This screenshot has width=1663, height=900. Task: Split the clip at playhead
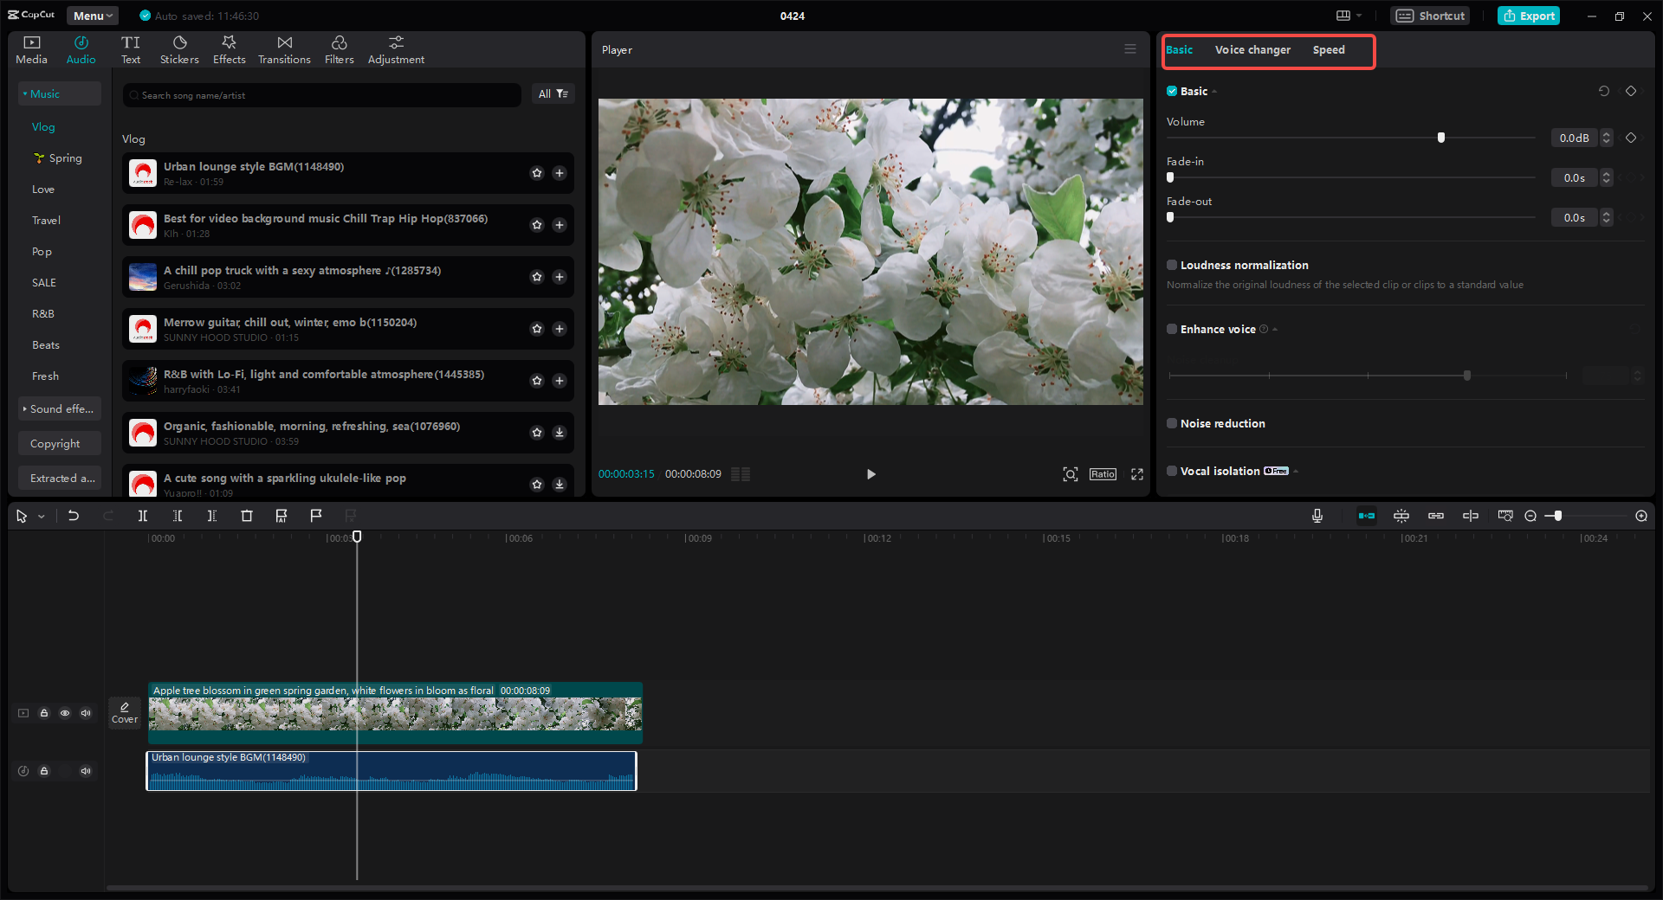pyautogui.click(x=143, y=516)
